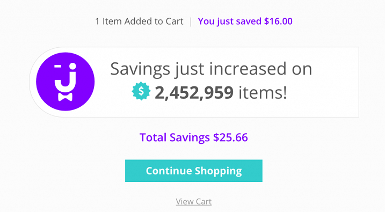Click the $25.66 total savings amount

click(x=230, y=137)
